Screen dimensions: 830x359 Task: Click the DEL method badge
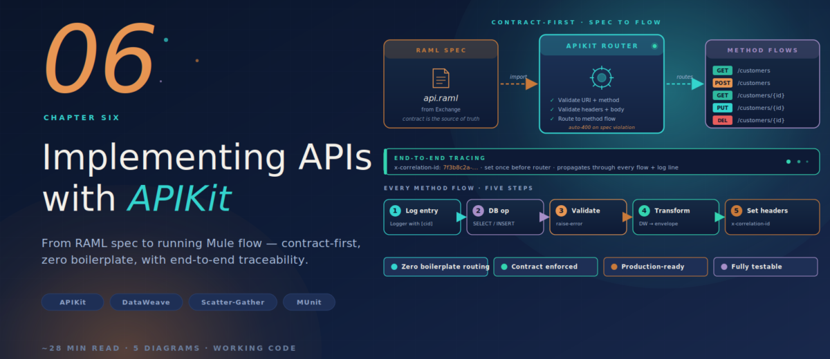(722, 120)
